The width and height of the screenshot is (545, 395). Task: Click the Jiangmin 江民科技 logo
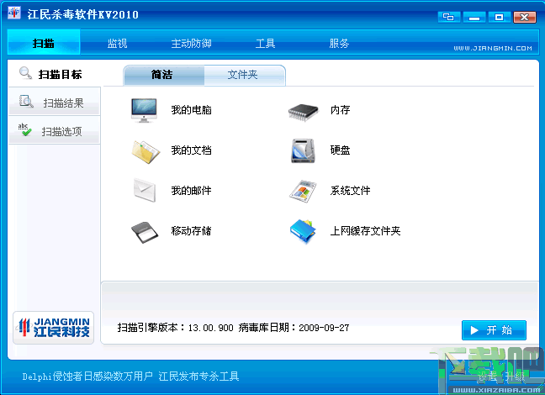point(54,328)
